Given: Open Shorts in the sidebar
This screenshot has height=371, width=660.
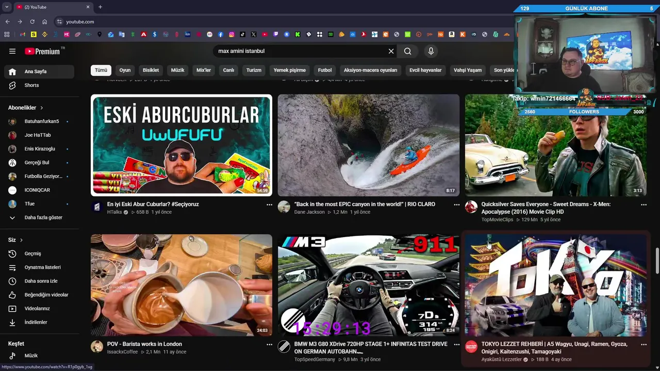Looking at the screenshot, I should point(39,85).
